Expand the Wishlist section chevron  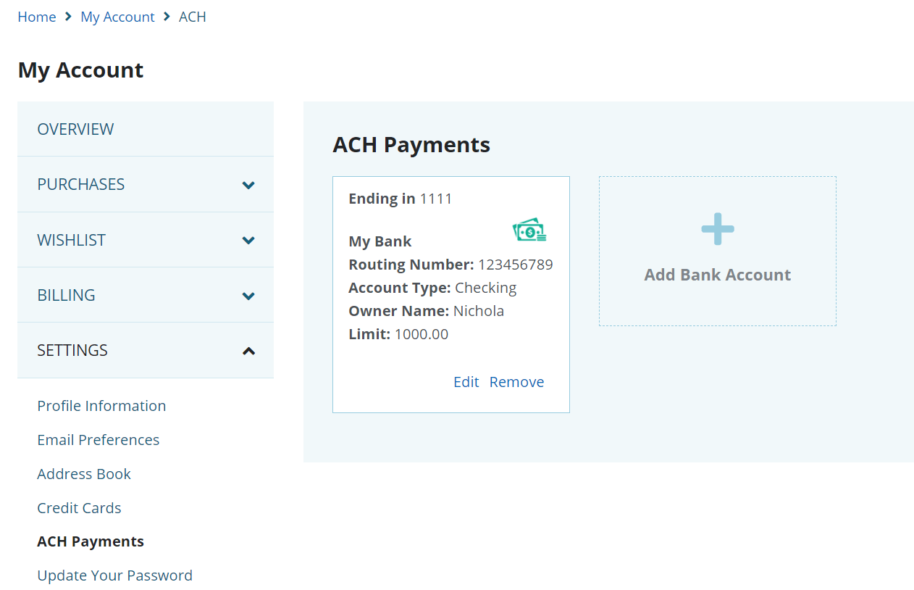pyautogui.click(x=248, y=241)
